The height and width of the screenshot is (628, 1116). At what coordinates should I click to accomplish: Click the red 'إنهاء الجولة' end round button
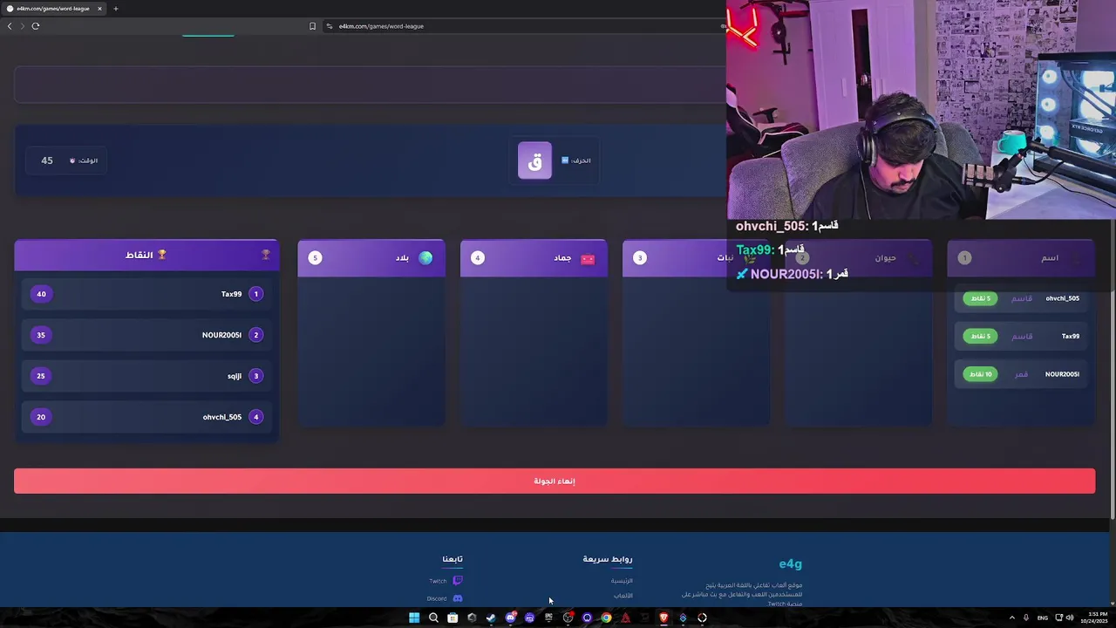click(555, 481)
